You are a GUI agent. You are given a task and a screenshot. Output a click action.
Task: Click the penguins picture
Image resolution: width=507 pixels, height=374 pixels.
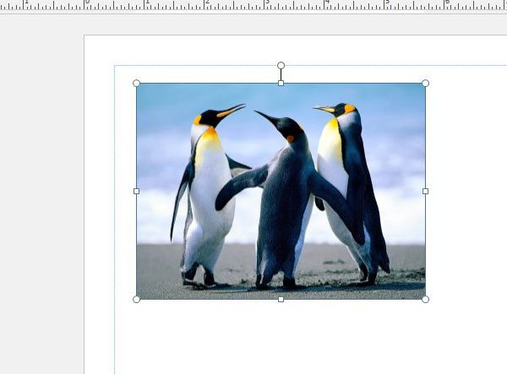[281, 191]
